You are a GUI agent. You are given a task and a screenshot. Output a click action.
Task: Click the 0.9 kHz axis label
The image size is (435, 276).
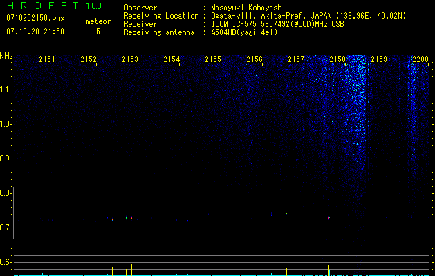[x=6, y=159]
